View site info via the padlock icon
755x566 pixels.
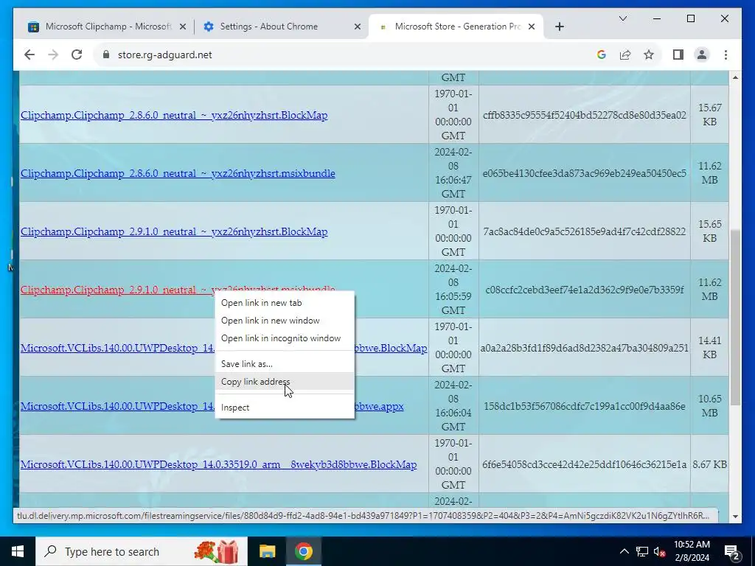[106, 55]
